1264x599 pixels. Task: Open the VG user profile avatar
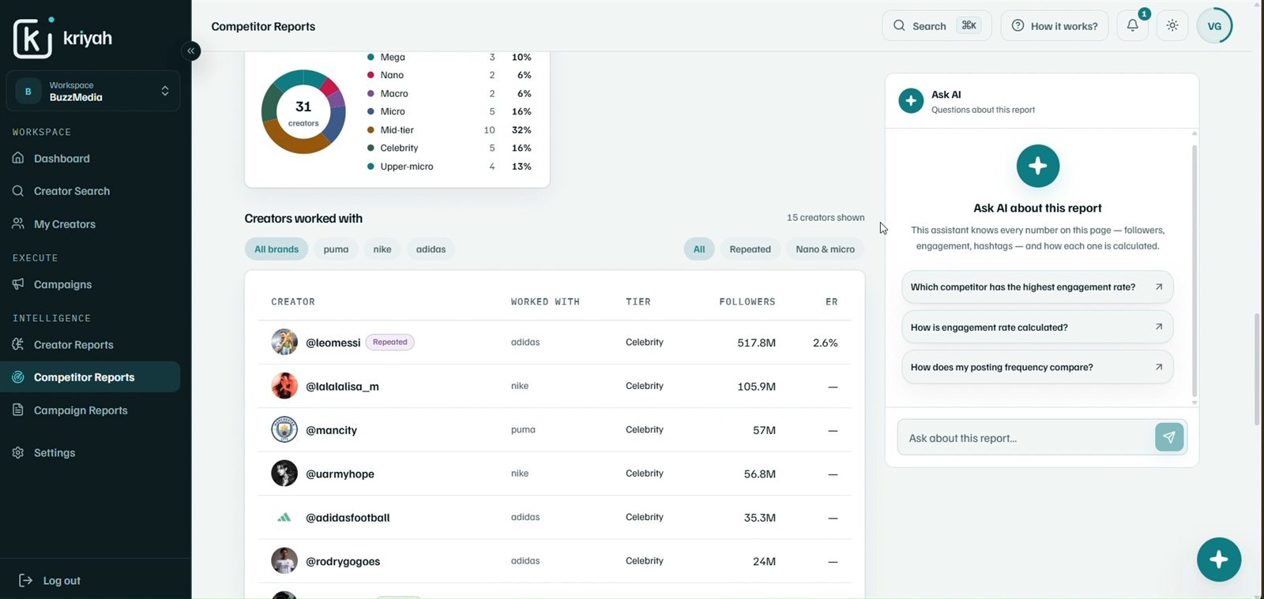(1214, 26)
